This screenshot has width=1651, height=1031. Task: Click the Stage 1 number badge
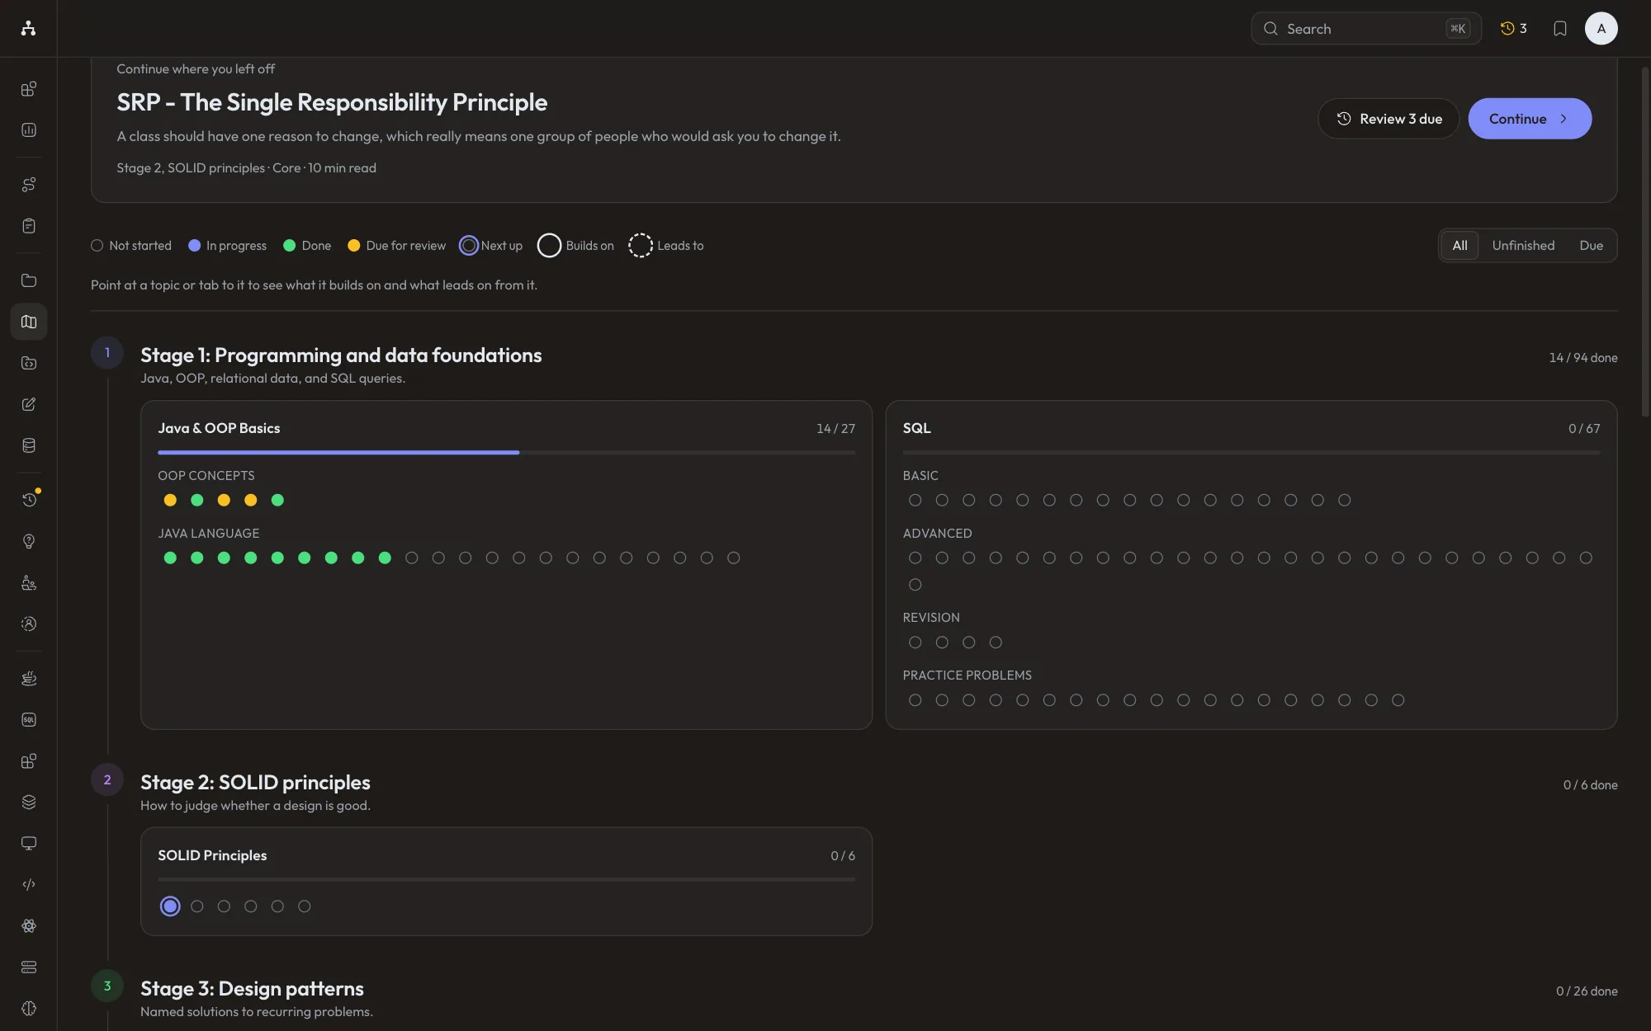(107, 353)
